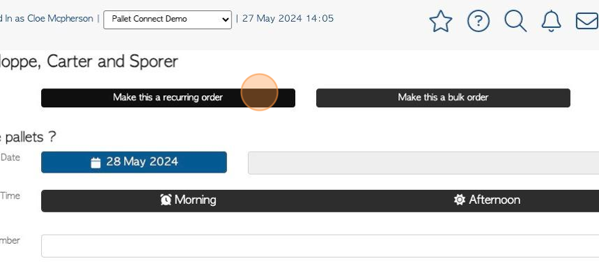This screenshot has height=277, width=599.
Task: Click the Cloe Mcpherson user name
Action: (x=60, y=18)
